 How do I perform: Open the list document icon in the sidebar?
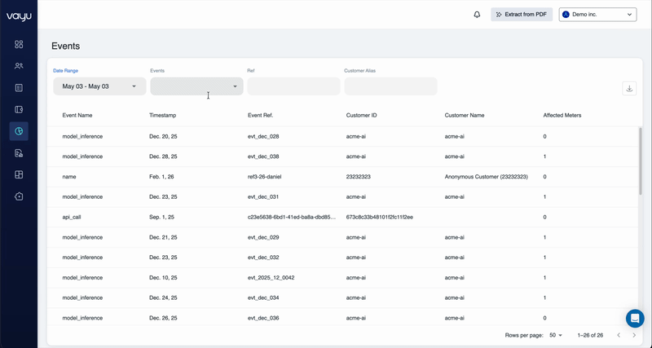click(19, 88)
